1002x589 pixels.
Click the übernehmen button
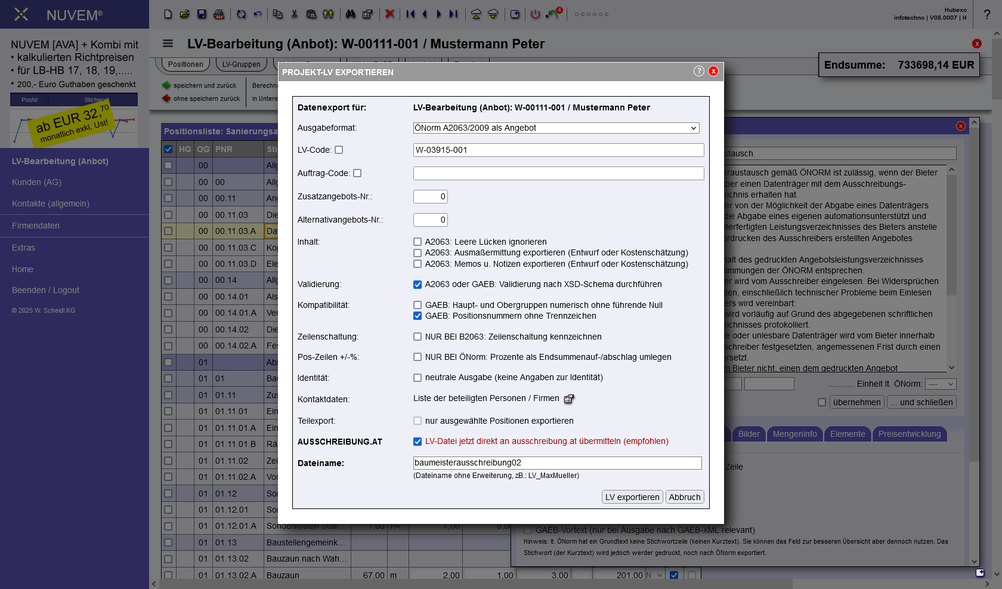[856, 402]
